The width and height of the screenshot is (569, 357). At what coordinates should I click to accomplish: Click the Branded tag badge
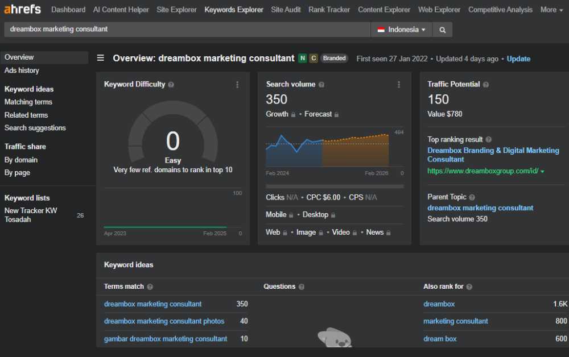coord(334,59)
